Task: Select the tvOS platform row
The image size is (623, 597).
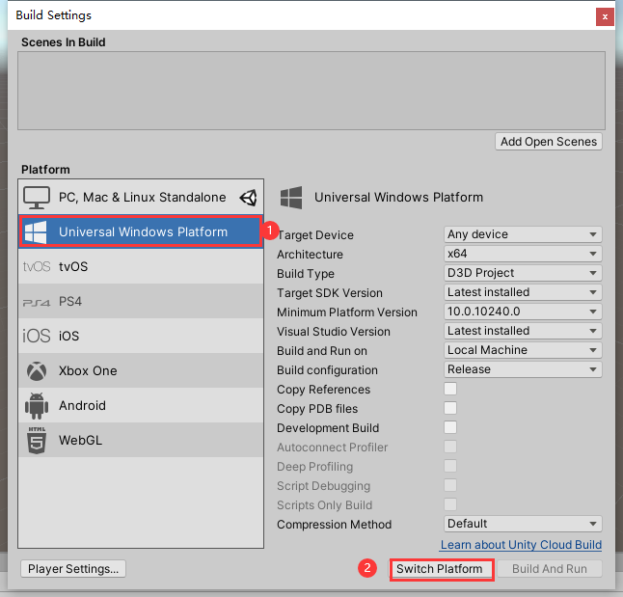Action: (141, 266)
